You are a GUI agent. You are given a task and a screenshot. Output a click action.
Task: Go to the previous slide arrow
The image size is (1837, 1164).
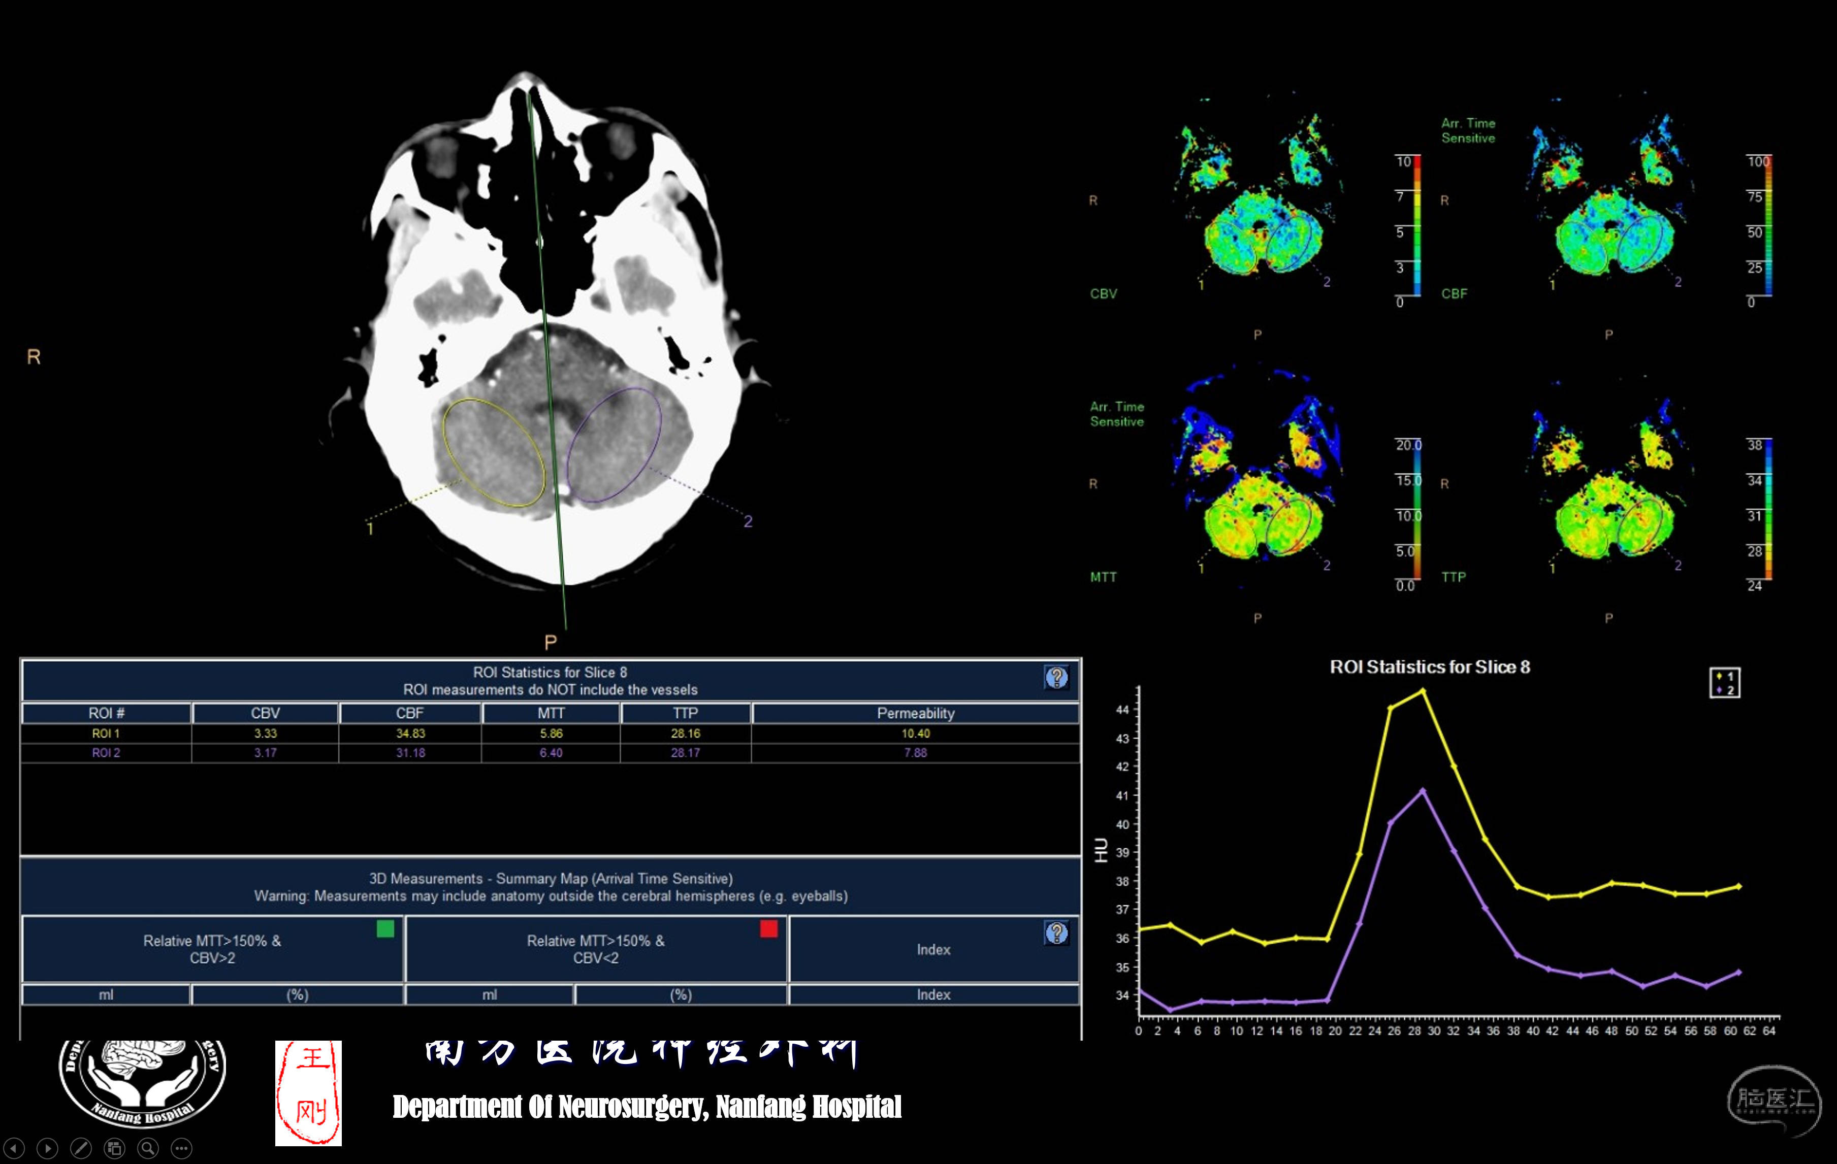pos(15,1148)
